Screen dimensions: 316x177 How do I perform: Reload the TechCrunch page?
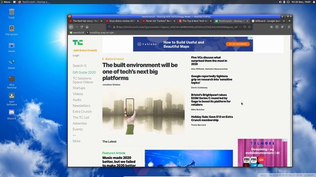[82, 27]
